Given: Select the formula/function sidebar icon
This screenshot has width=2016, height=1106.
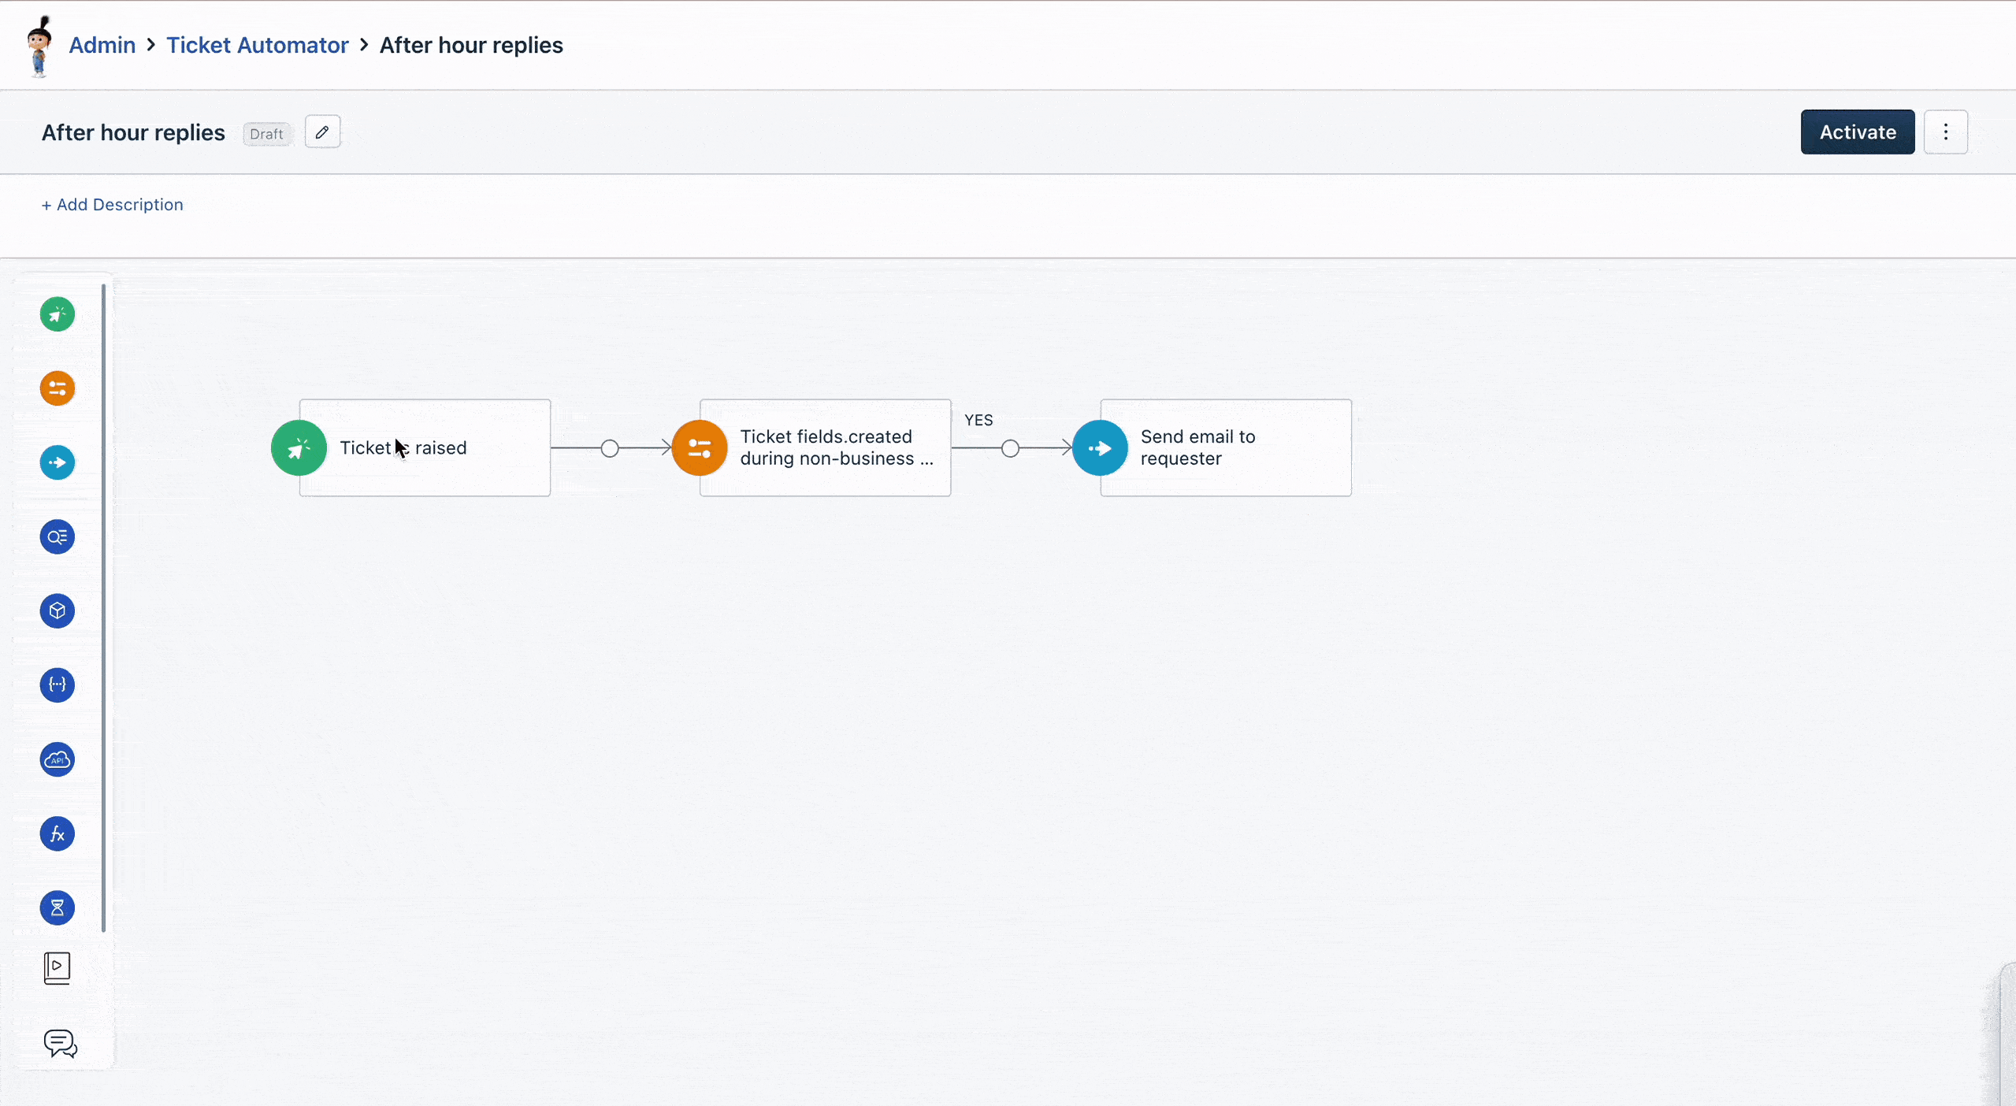Looking at the screenshot, I should pos(58,833).
